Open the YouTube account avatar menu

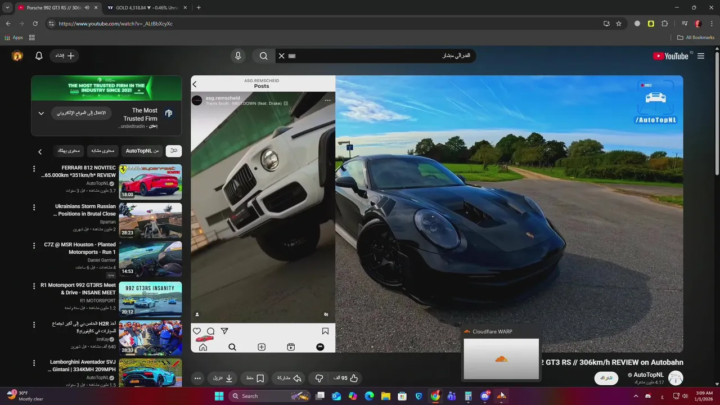(x=17, y=56)
